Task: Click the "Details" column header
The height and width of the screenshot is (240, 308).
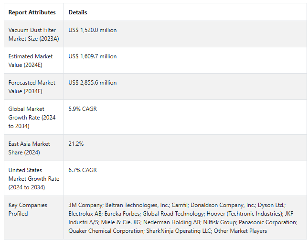Action: [x=78, y=12]
